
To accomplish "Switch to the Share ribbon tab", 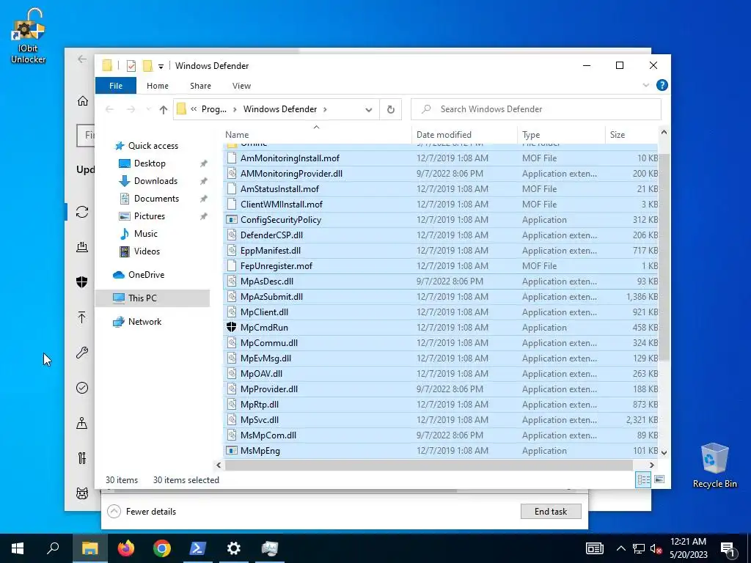I will click(200, 86).
